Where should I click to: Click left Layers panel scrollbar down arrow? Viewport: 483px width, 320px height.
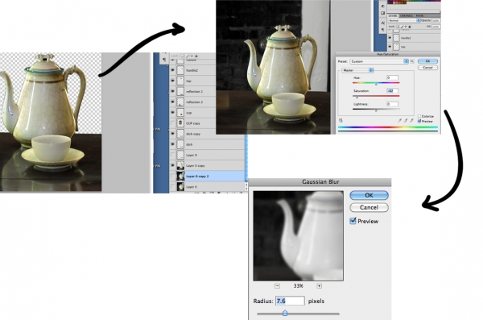246,189
